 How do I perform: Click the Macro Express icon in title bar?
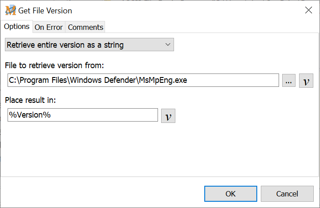coord(10,10)
